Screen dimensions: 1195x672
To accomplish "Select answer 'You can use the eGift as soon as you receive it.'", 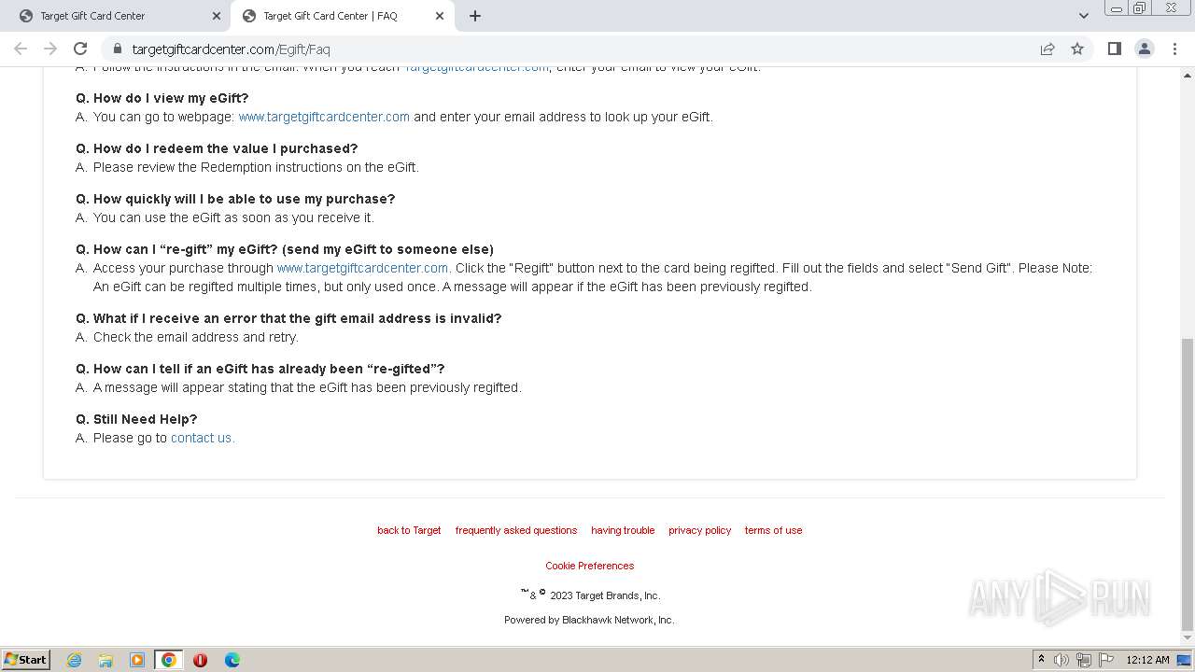I will pyautogui.click(x=233, y=217).
